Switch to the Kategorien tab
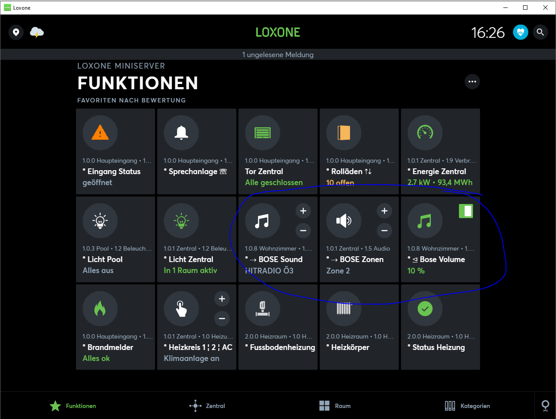This screenshot has width=556, height=419. click(x=467, y=406)
